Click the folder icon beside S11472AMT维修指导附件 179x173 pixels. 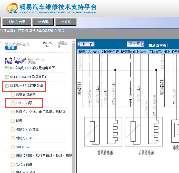7,77
